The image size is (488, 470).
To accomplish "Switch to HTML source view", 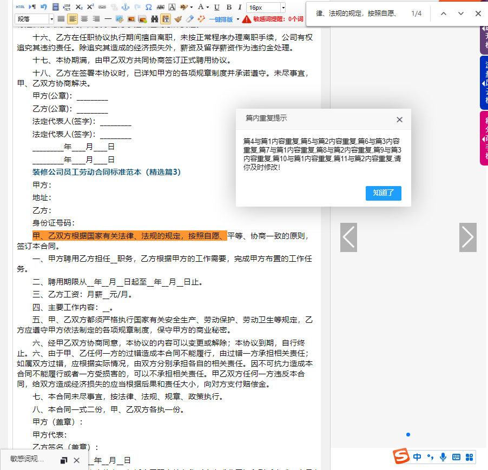I will (20, 7).
